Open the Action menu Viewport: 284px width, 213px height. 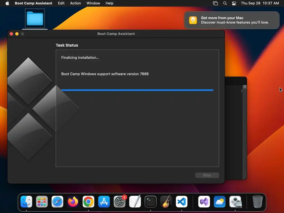[x=75, y=3]
